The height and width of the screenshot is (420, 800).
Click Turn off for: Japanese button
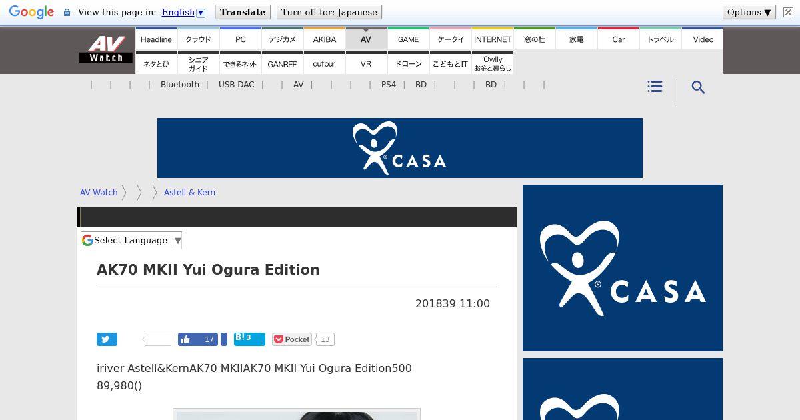[x=329, y=12]
